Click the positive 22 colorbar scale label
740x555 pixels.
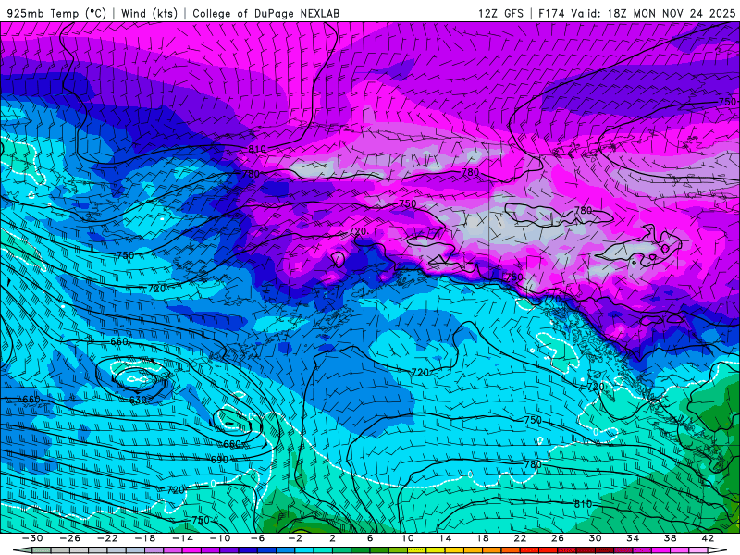tap(520, 538)
